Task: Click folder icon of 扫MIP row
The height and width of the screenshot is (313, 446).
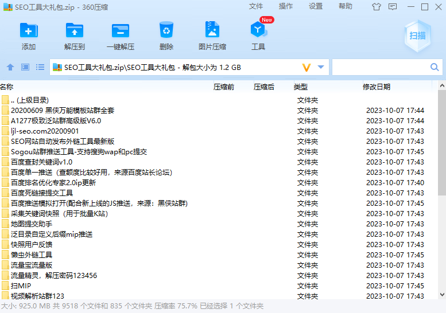Action: 5,285
